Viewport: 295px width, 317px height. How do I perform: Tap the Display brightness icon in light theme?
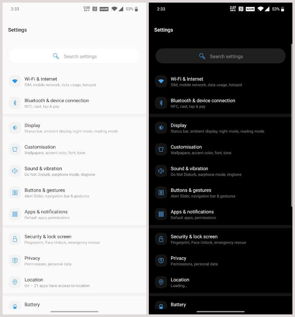click(15, 128)
